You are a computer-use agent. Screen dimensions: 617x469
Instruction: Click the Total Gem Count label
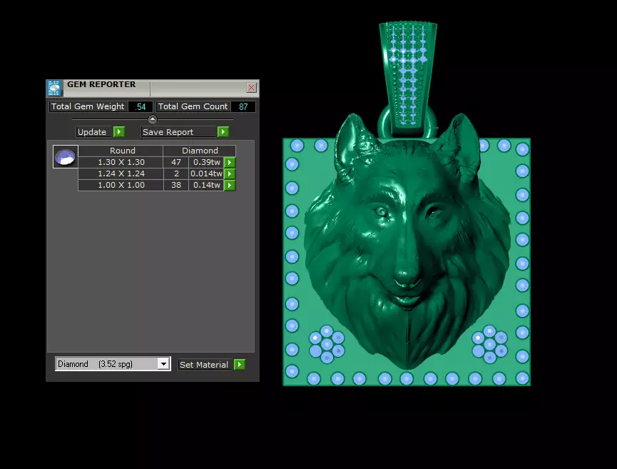[193, 106]
